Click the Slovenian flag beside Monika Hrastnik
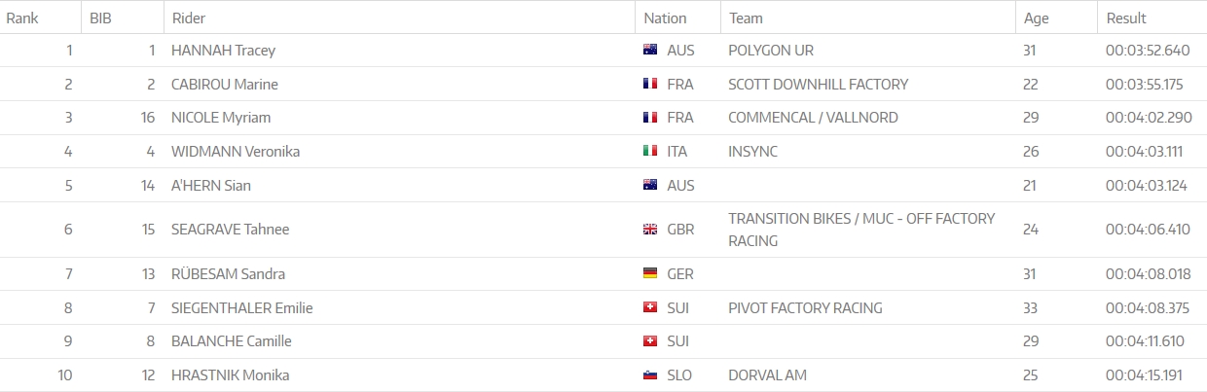 pyautogui.click(x=650, y=375)
